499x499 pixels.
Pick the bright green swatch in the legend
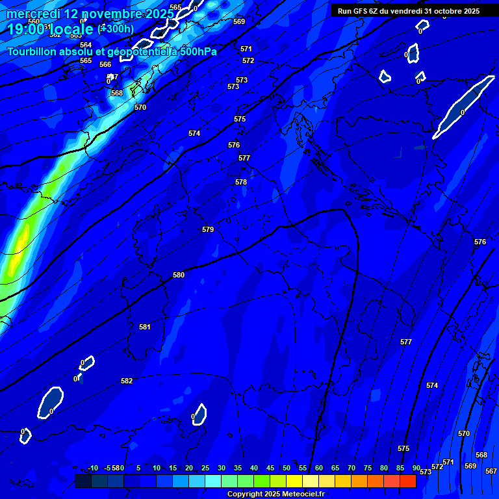point(261,481)
